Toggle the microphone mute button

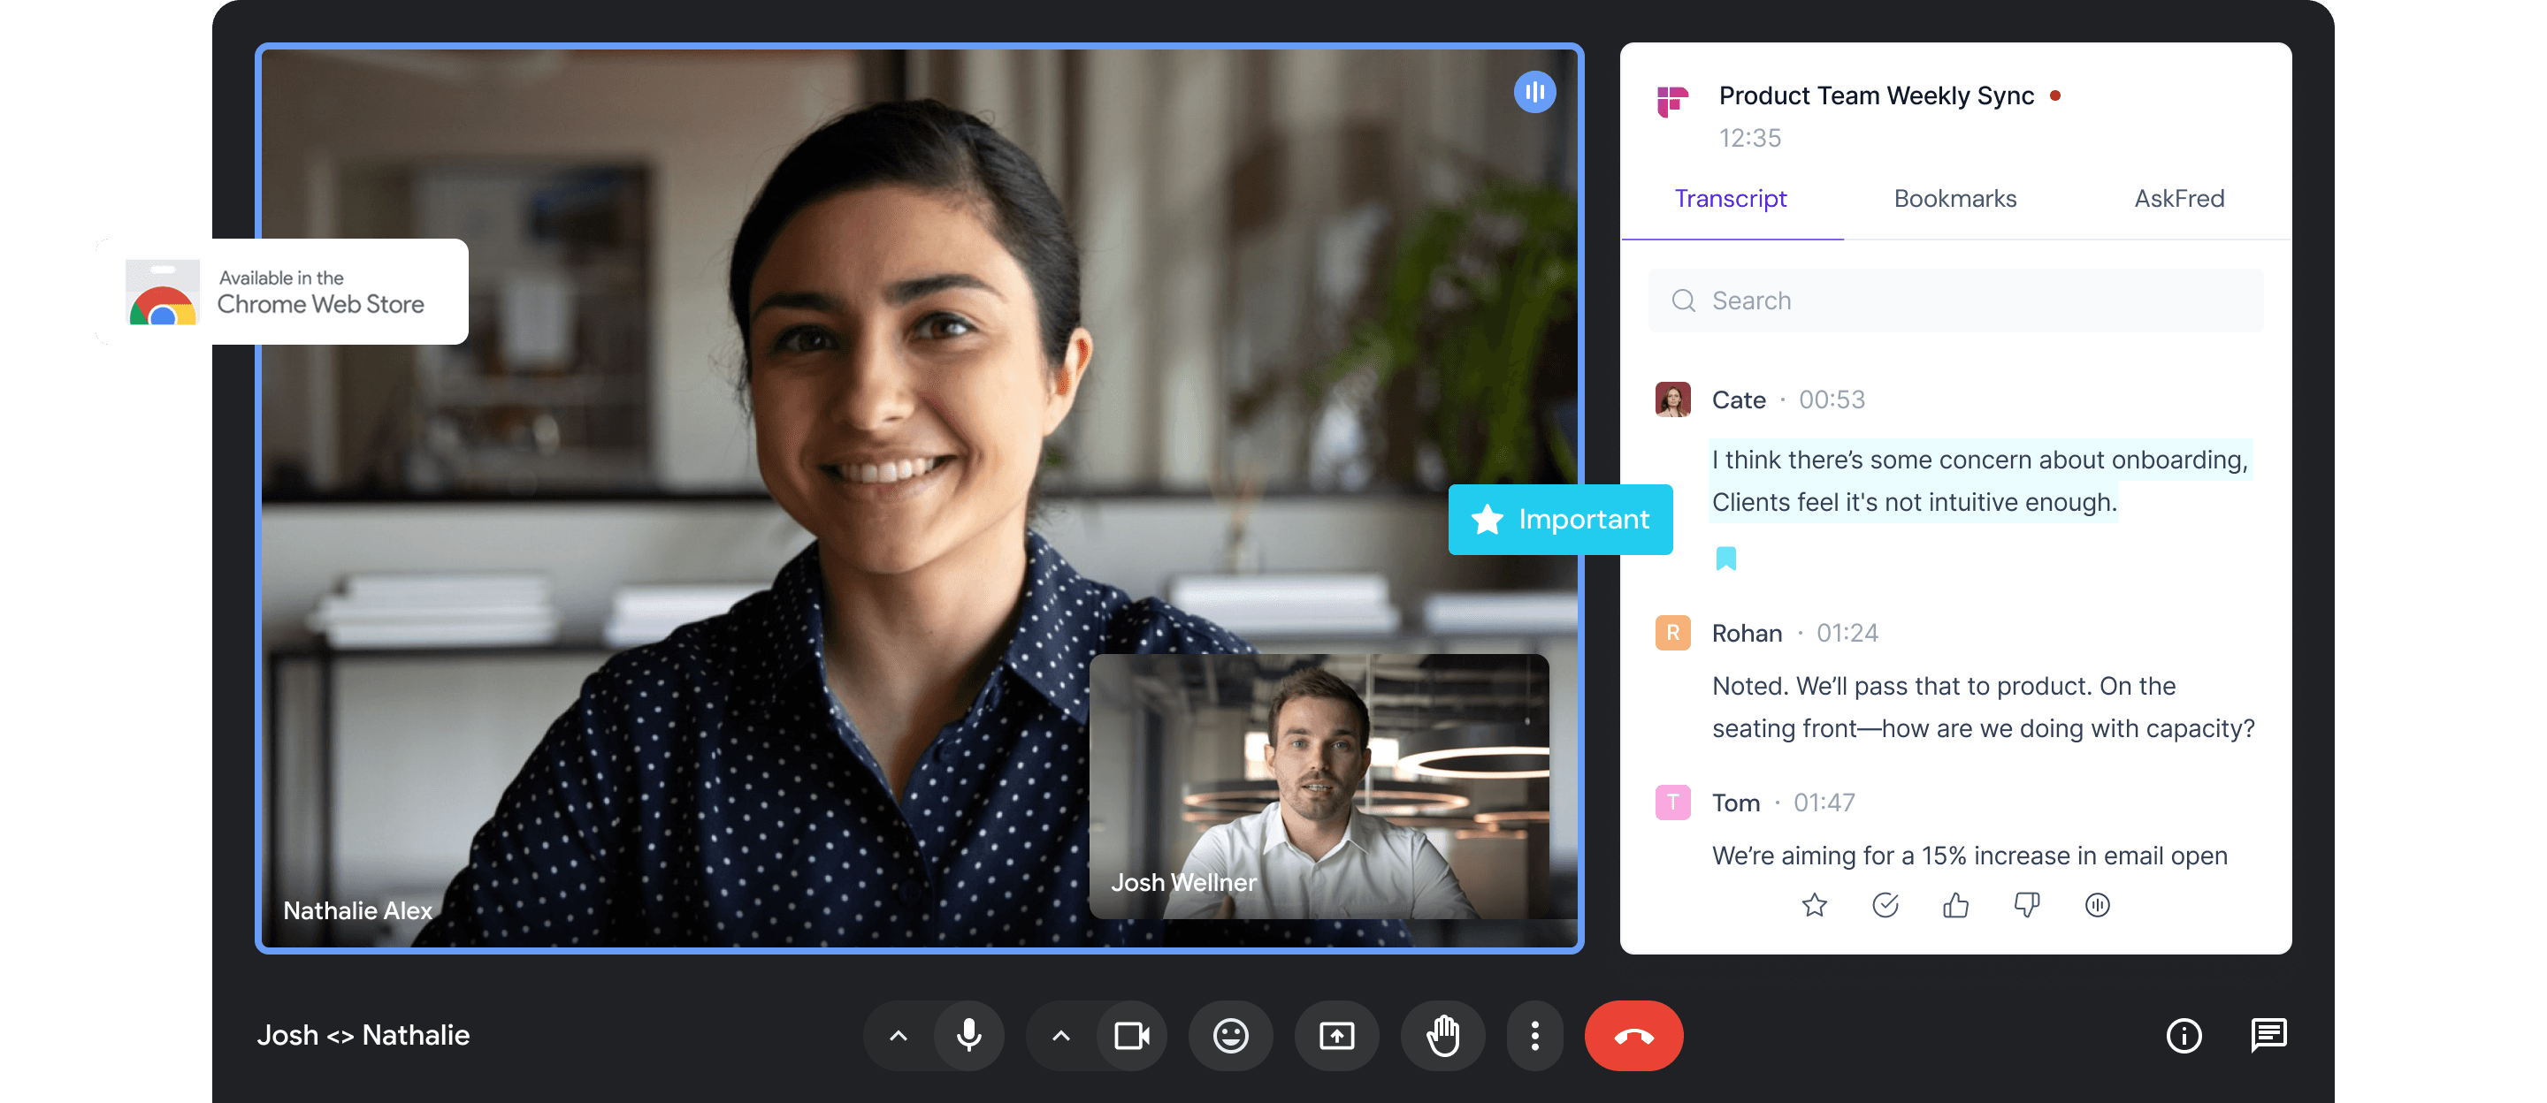[x=969, y=1035]
